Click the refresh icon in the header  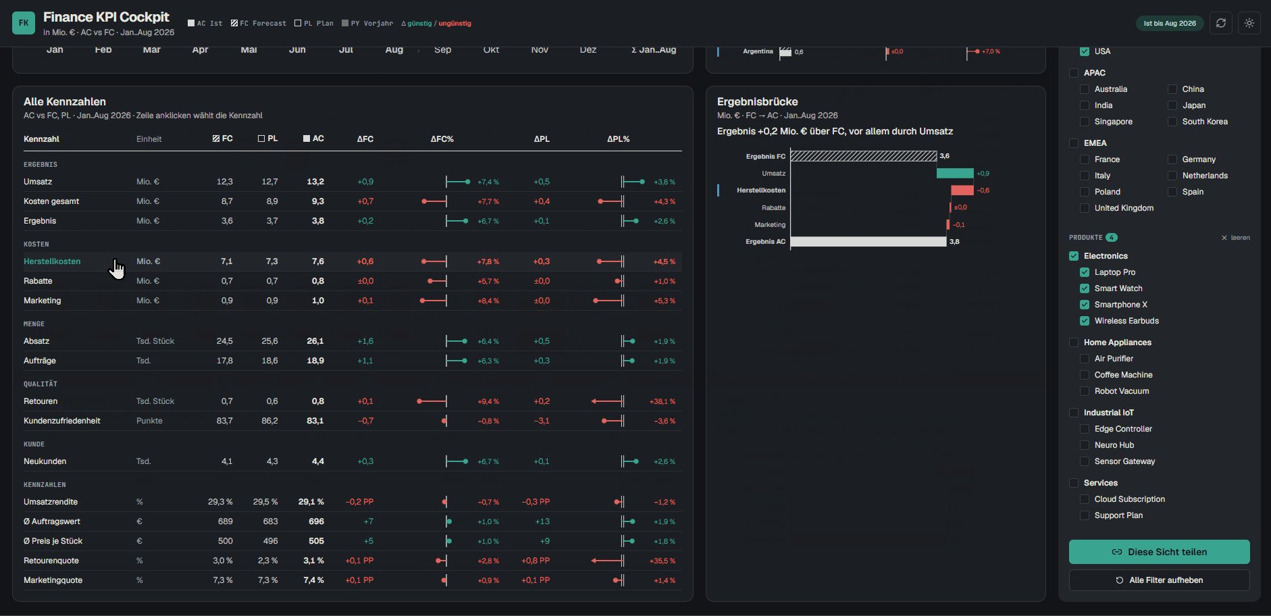click(x=1221, y=23)
